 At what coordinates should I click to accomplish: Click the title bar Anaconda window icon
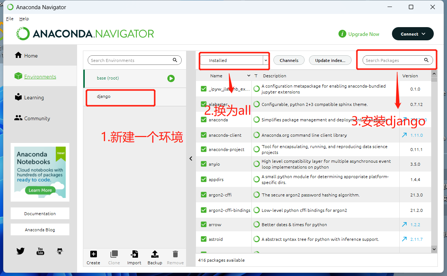10,7
